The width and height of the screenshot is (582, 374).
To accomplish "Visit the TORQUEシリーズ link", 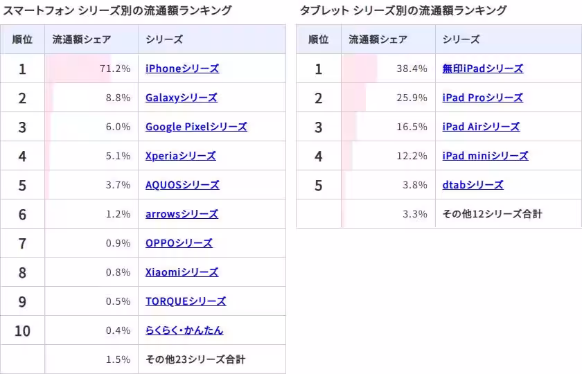I will [186, 301].
